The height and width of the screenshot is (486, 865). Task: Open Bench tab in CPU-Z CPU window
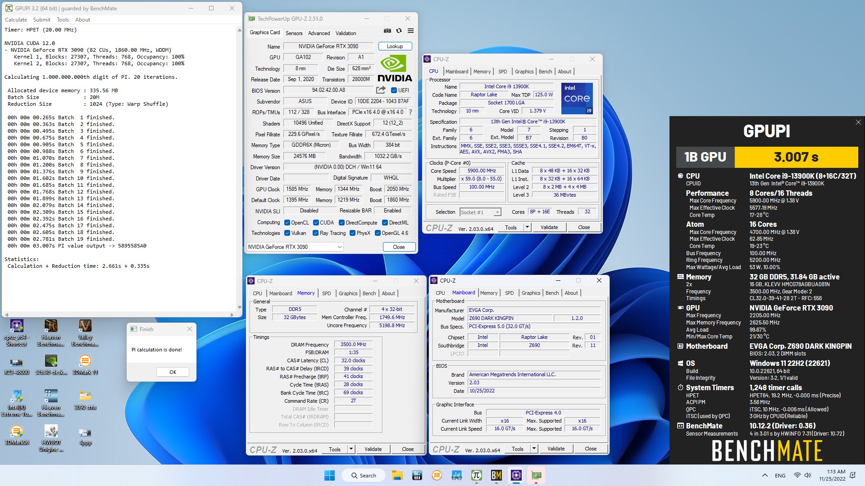[545, 72]
